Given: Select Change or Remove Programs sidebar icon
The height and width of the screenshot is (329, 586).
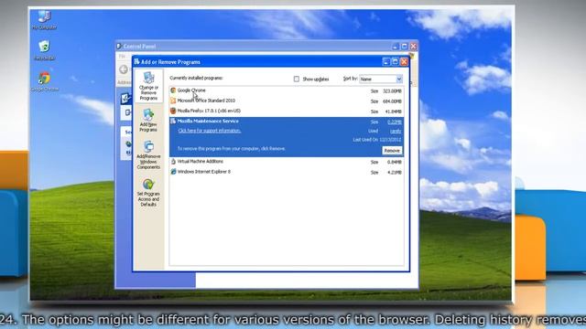Looking at the screenshot, I should click(x=148, y=86).
